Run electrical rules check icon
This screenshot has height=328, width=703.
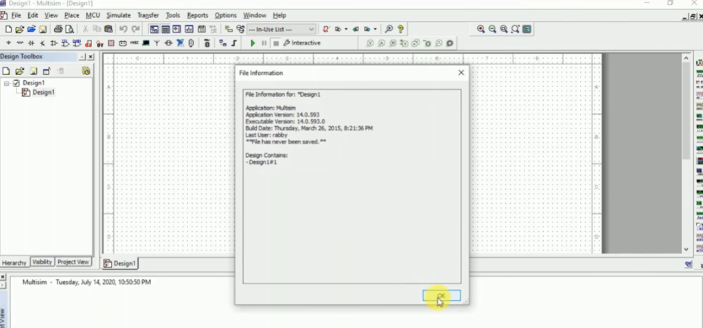[x=326, y=29]
